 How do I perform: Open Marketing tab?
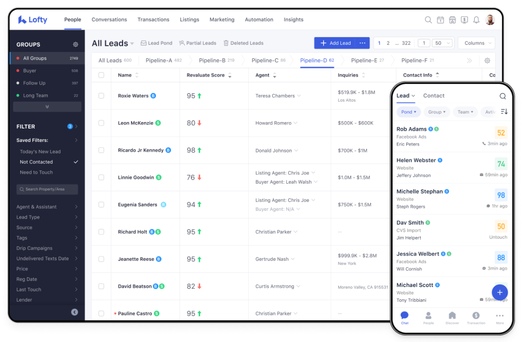pyautogui.click(x=222, y=20)
